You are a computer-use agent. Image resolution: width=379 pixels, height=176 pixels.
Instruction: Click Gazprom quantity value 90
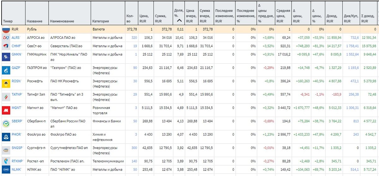pos(135,67)
